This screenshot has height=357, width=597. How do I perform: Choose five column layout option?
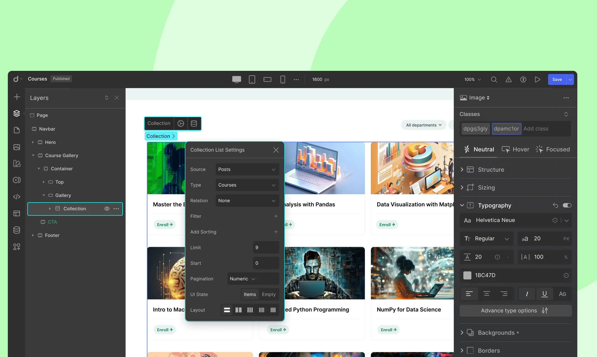[x=273, y=310]
